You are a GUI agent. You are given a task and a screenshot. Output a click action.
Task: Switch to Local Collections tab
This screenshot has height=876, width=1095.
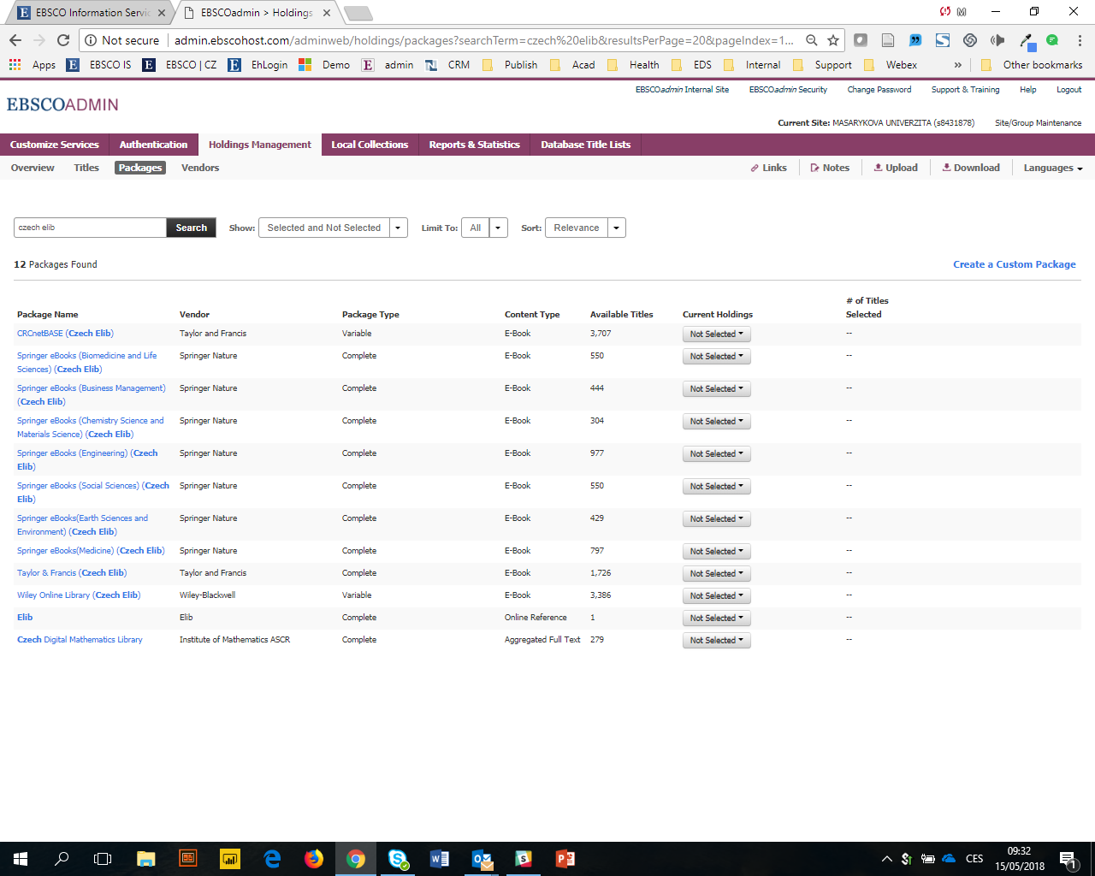coord(370,145)
